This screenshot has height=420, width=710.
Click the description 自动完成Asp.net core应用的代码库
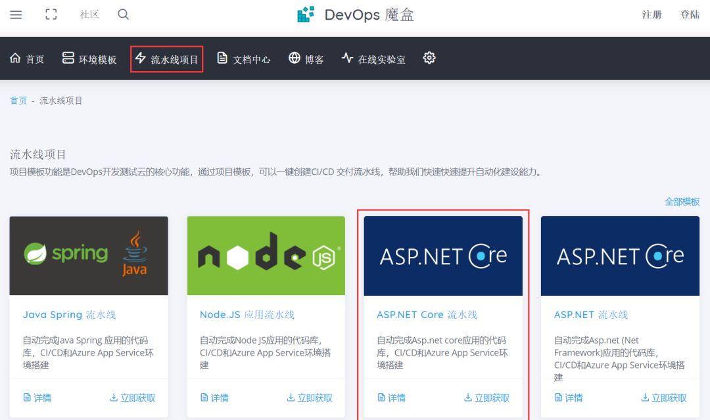(442, 352)
